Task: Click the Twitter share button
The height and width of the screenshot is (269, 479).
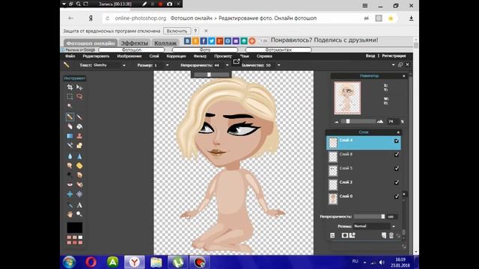Action: 211,41
